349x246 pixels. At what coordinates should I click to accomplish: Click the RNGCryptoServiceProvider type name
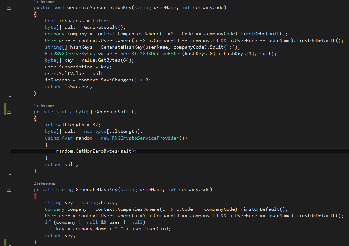click(x=145, y=138)
